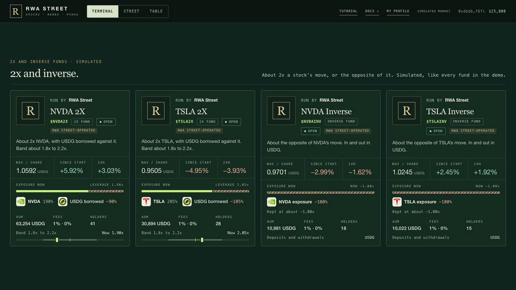Click the $NVDAINV ticker label

[311, 122]
